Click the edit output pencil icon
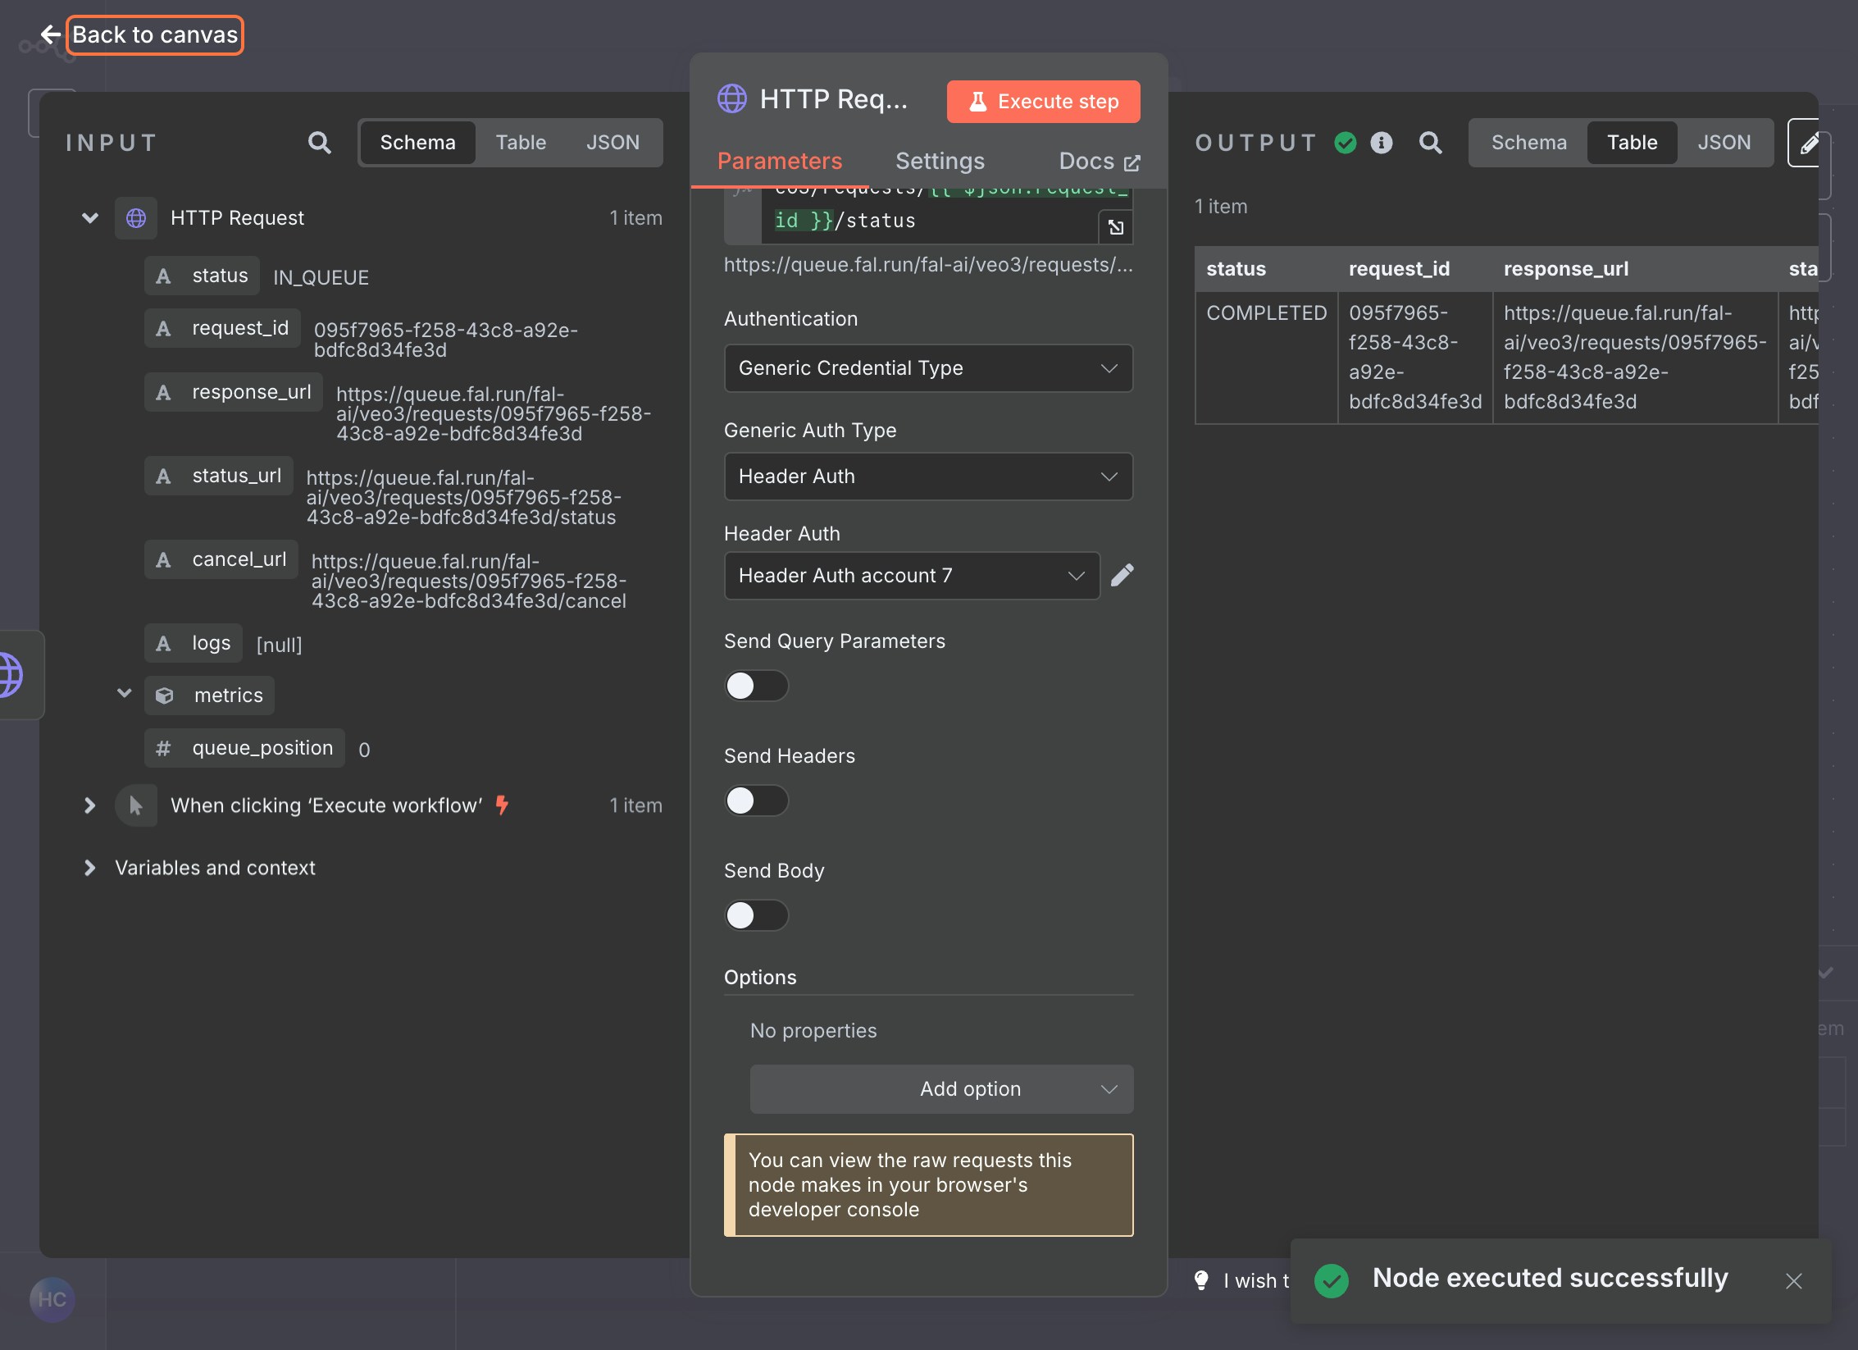1858x1350 pixels. pyautogui.click(x=1808, y=144)
